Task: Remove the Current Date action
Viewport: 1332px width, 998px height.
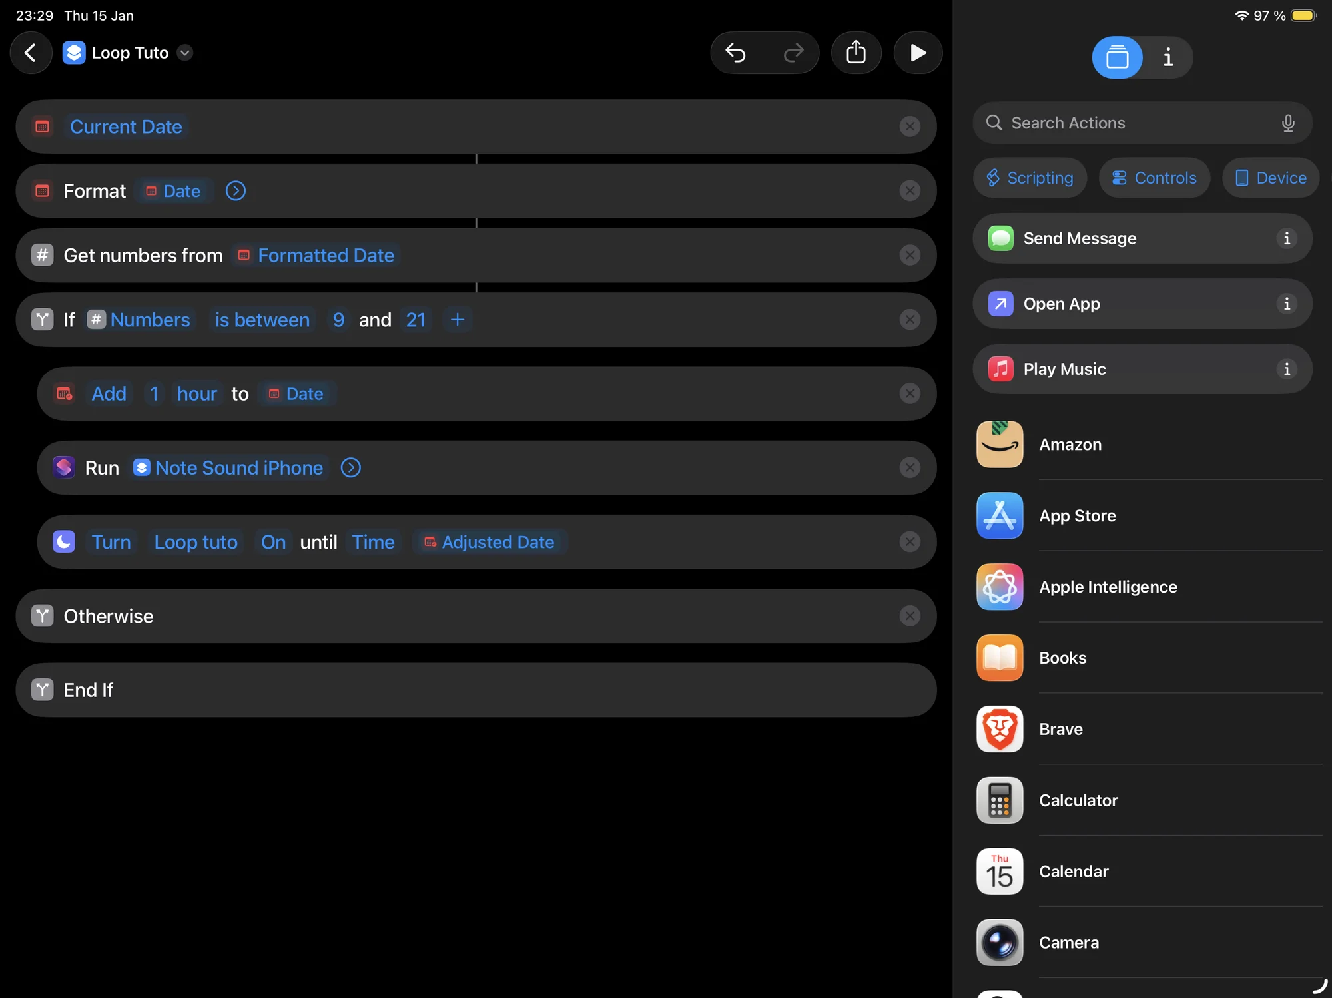Action: [x=909, y=126]
